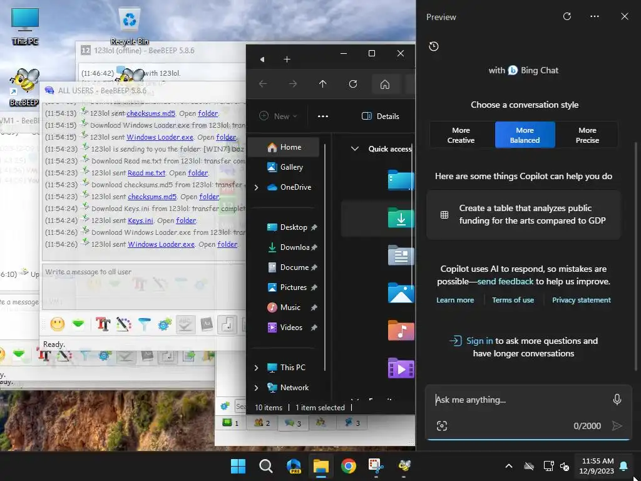
Task: Open Copilot more options ellipsis
Action: (x=595, y=16)
